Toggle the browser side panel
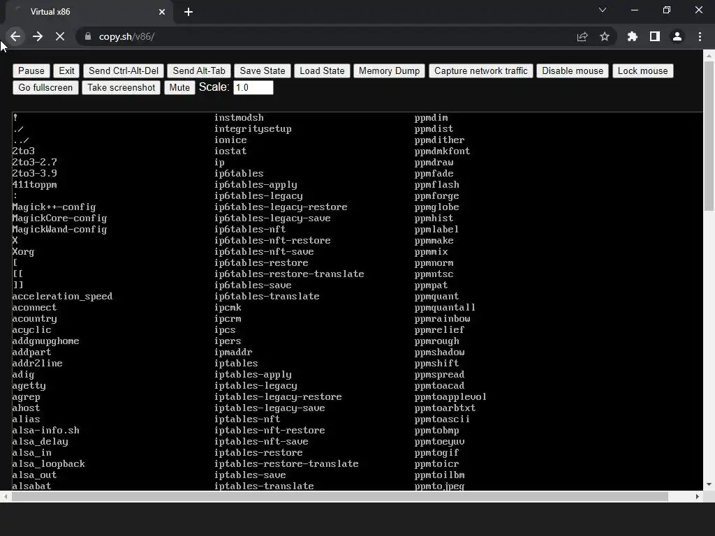 click(x=655, y=36)
